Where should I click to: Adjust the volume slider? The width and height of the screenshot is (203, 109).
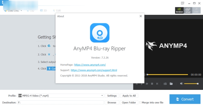tap(191, 83)
